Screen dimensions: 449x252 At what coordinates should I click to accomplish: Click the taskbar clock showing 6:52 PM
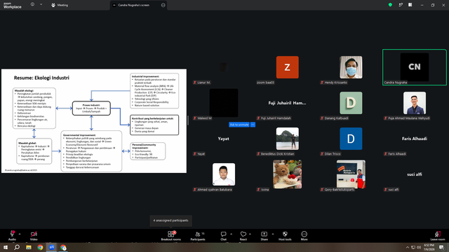click(429, 247)
